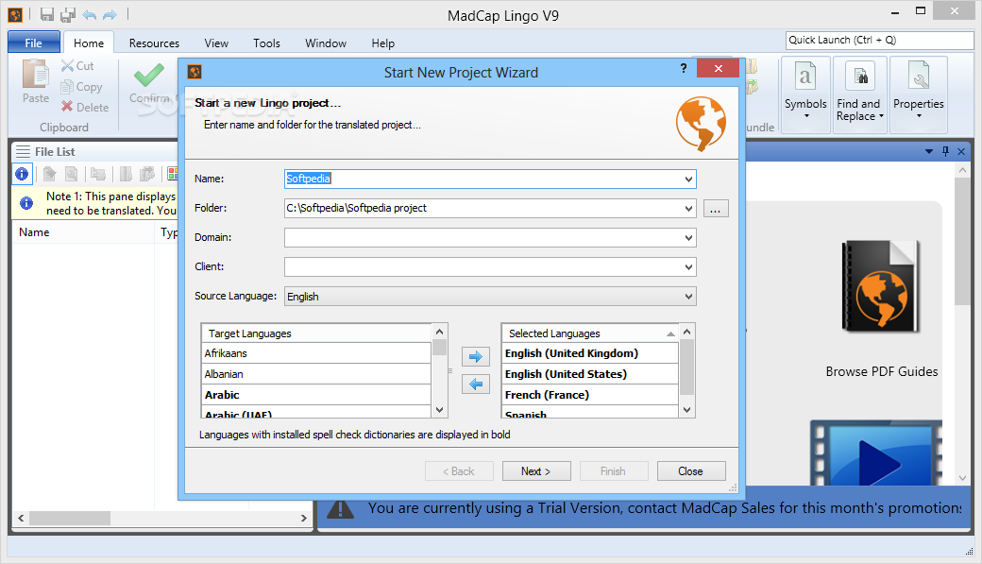Click the Paste clipboard icon
Screen dimensions: 982x564
(36, 74)
